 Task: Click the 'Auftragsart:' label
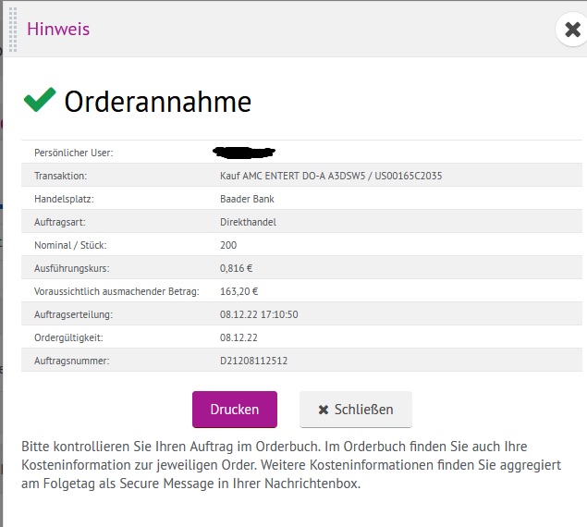[x=60, y=222]
